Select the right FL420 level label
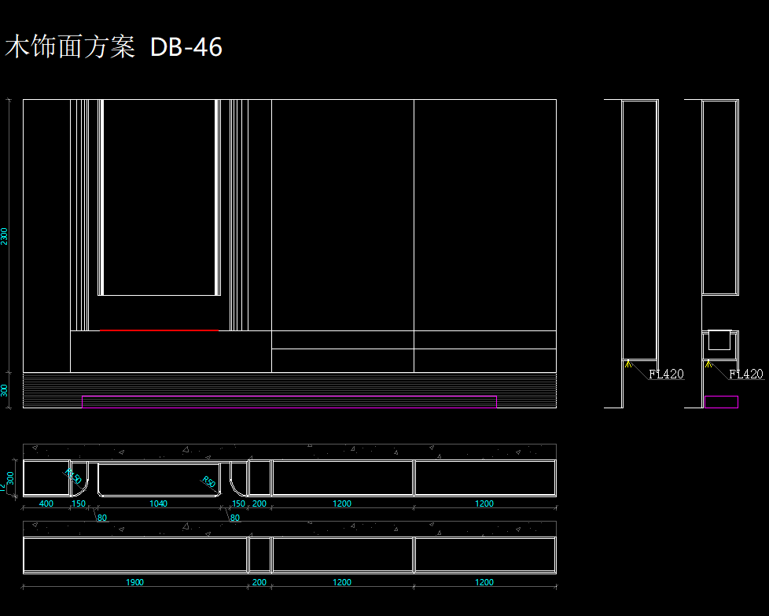 tap(746, 374)
